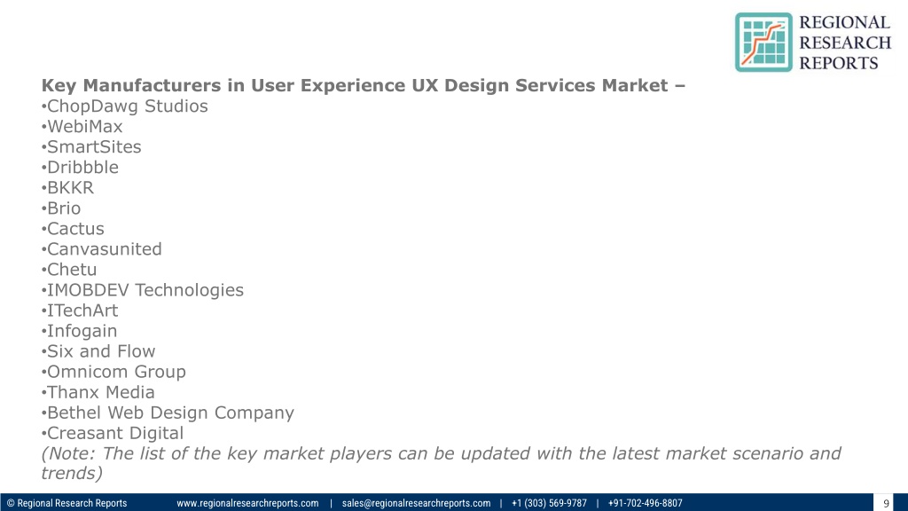Viewport: 908px width, 511px height.
Task: Click the slide page number 9
Action: coord(886,504)
